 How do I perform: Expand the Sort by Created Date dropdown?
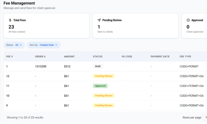click(44, 45)
